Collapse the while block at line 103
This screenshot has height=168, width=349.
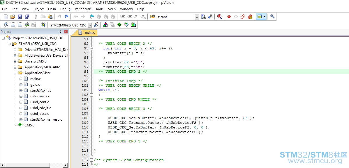click(91, 95)
